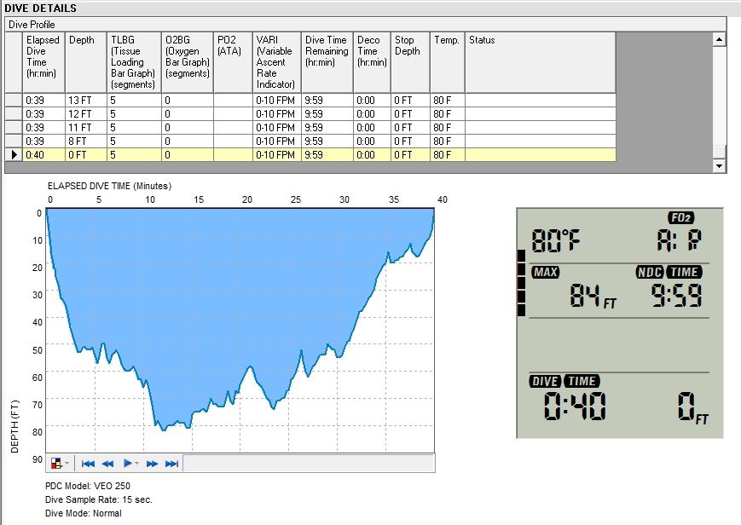
Task: Rewind the dive profile playback
Action: pos(108,464)
